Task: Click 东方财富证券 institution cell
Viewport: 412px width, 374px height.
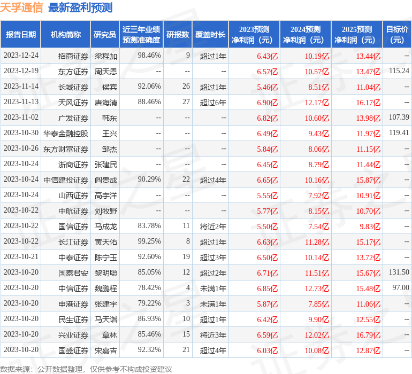Action: 66,149
